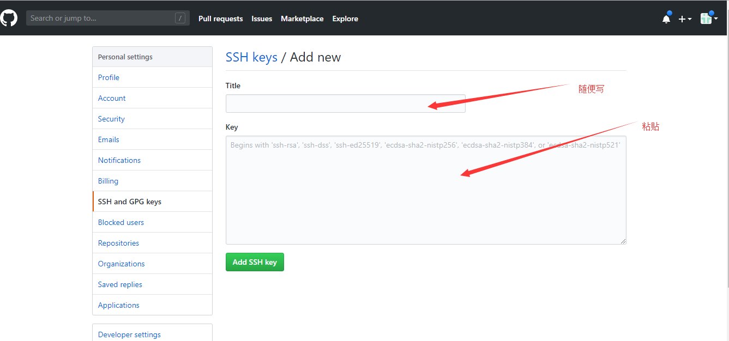Click into the Title text field
This screenshot has height=341, width=729.
[x=346, y=103]
